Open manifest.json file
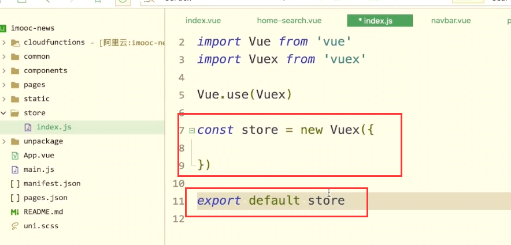The width and height of the screenshot is (511, 245). click(x=52, y=183)
